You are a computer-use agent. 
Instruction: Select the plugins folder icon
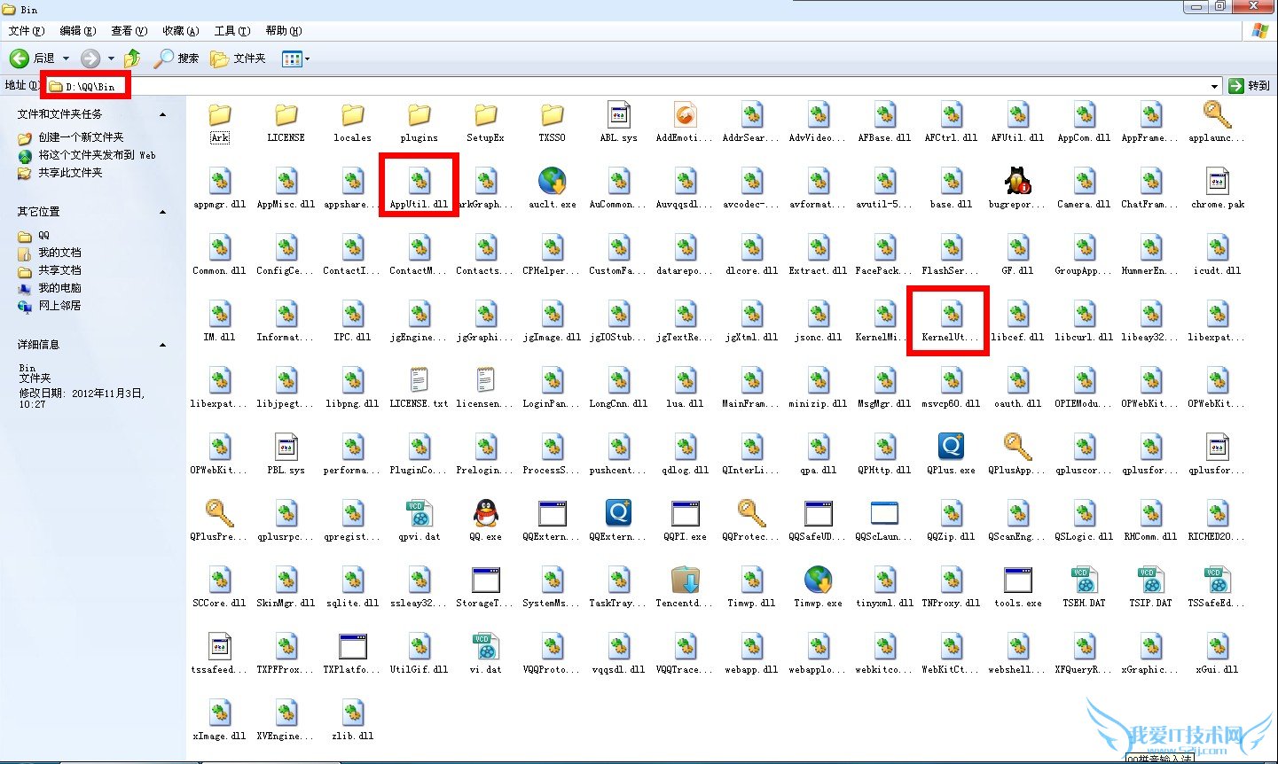[x=419, y=114]
